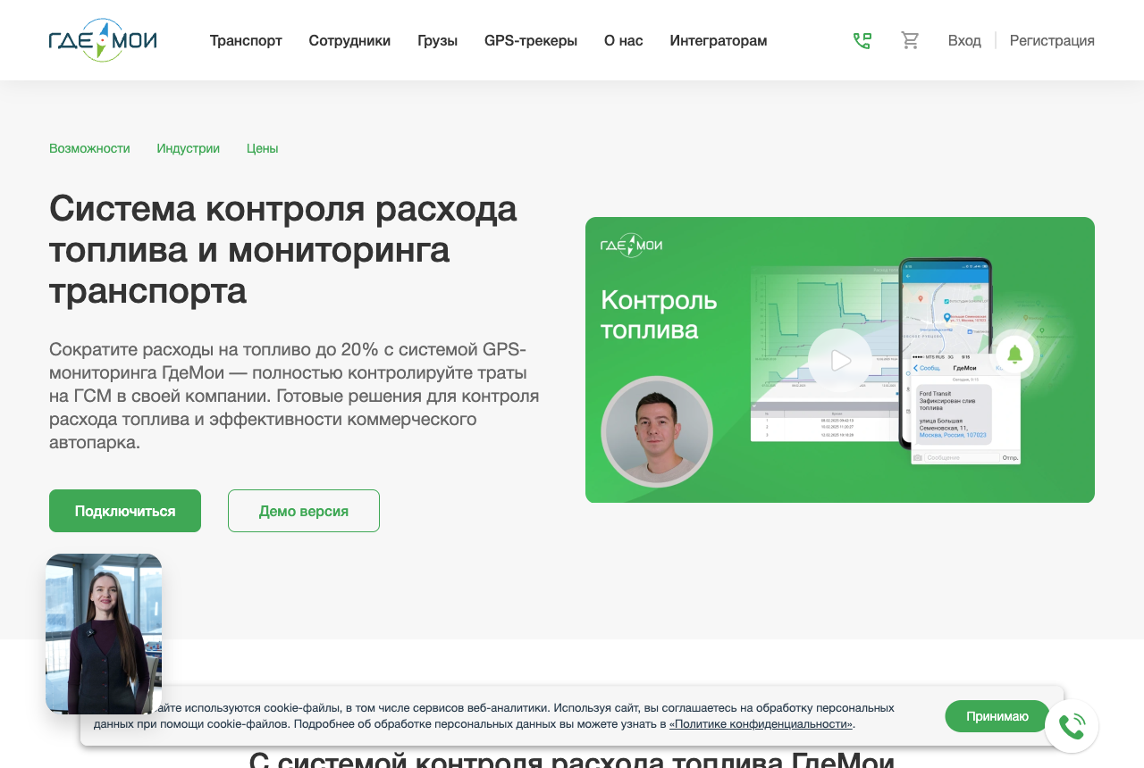The height and width of the screenshot is (768, 1144).
Task: Go to the Возможности section link
Action: click(89, 148)
